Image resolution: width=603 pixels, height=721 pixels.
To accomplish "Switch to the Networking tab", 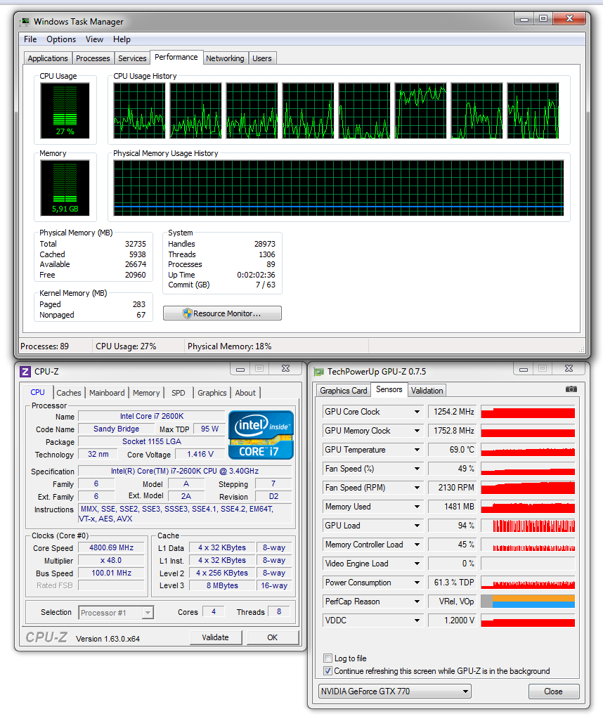I will 225,58.
